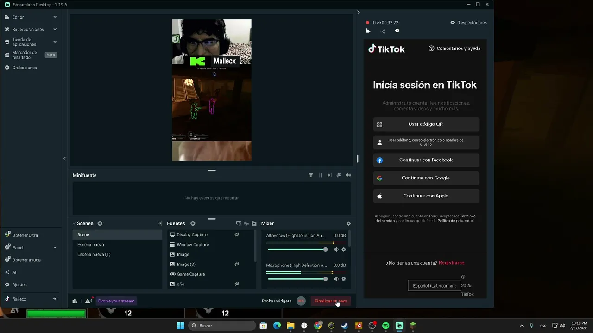Select the Scene scene
The height and width of the screenshot is (333, 593).
[x=117, y=235]
